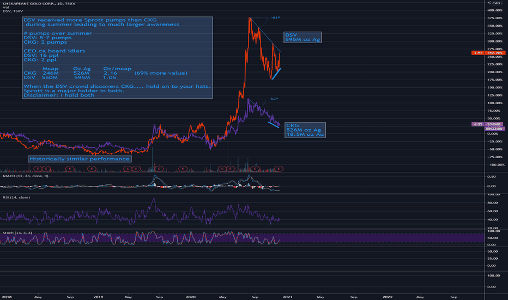508x300 pixels.
Task: Click earnings E marker just before 2020
Action: pyautogui.click(x=183, y=169)
